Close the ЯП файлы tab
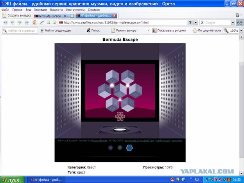The width and height of the screenshot is (244, 183). pyautogui.click(x=114, y=16)
